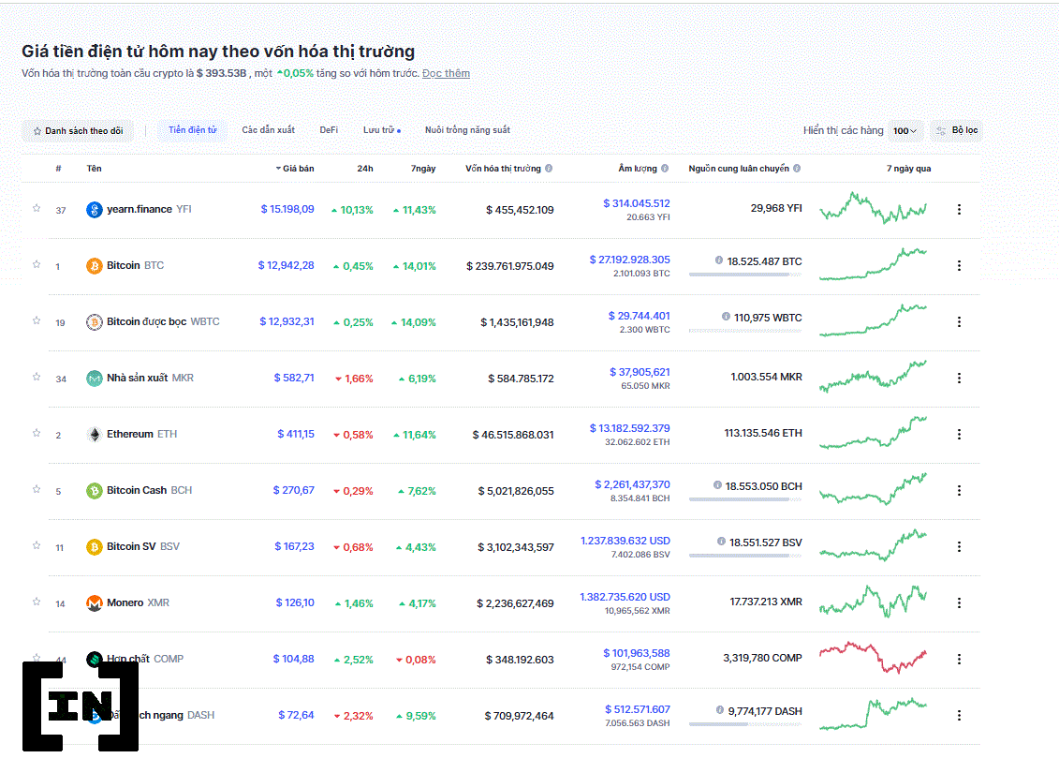Click the info icon beside Vốn hóa thị trường

[x=549, y=169]
